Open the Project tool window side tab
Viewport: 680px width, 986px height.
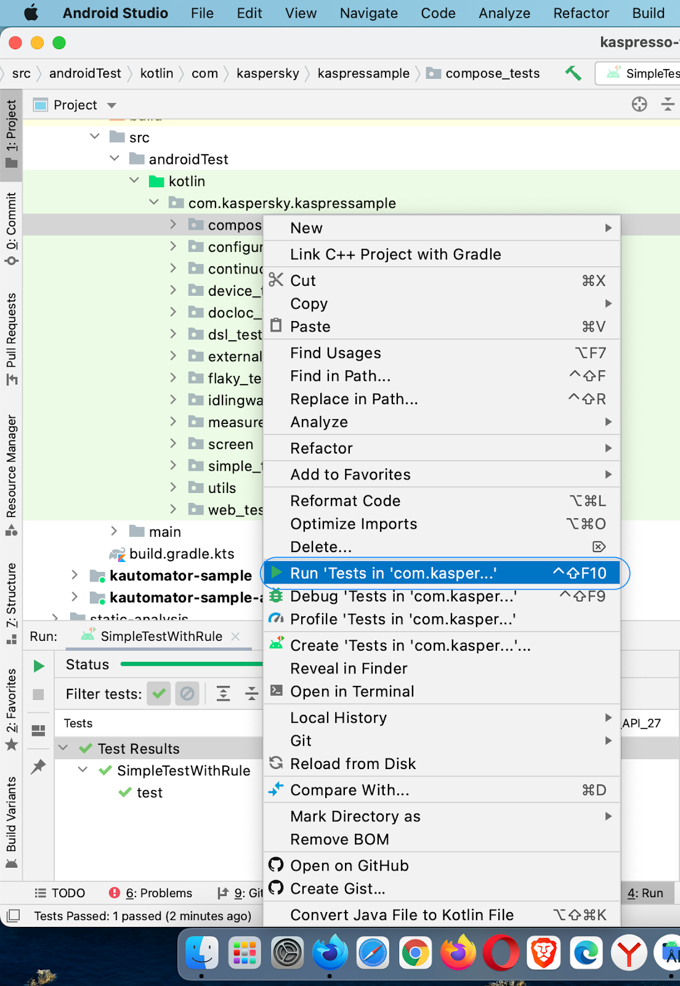[11, 134]
